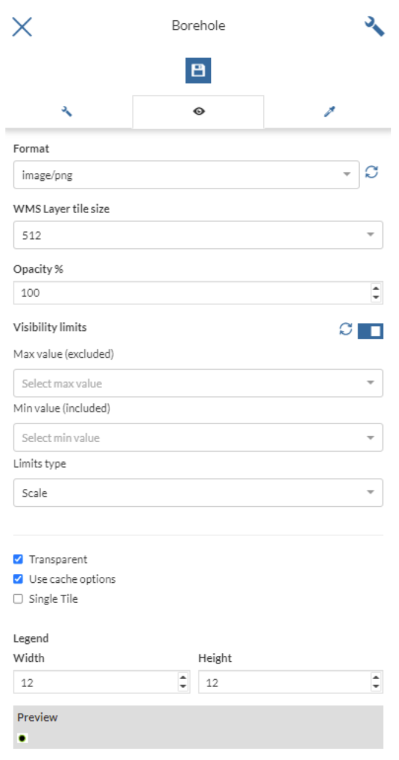Select the eye visibility tab
The width and height of the screenshot is (399, 760).
click(x=199, y=110)
